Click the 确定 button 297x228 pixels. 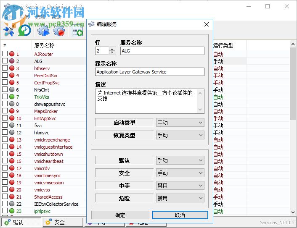click(120, 215)
